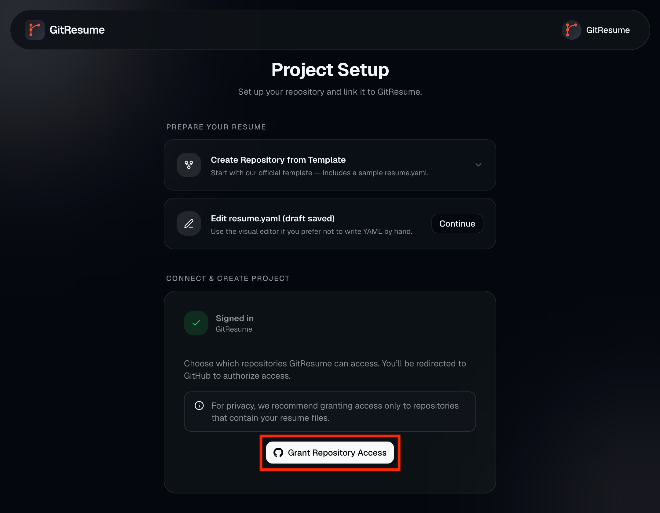This screenshot has width=660, height=513.
Task: Click the Create Repository from Template title
Action: (278, 160)
